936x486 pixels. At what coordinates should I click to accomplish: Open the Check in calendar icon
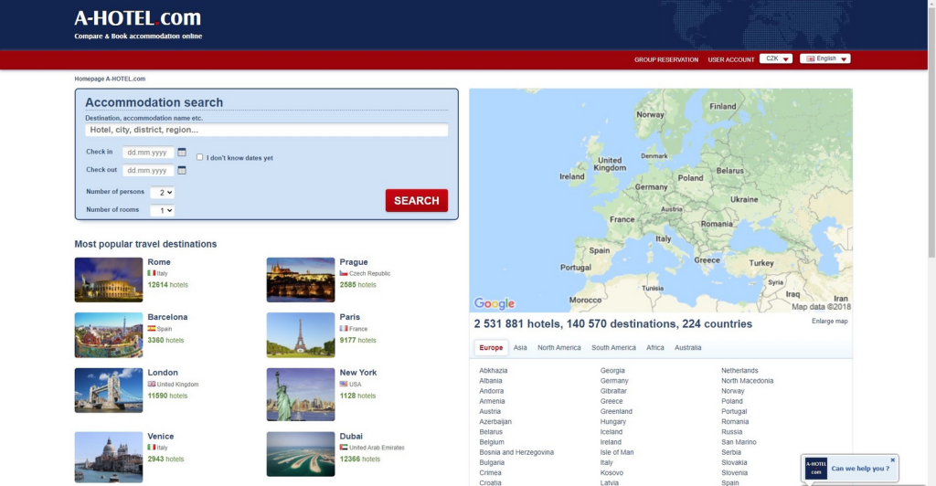182,152
